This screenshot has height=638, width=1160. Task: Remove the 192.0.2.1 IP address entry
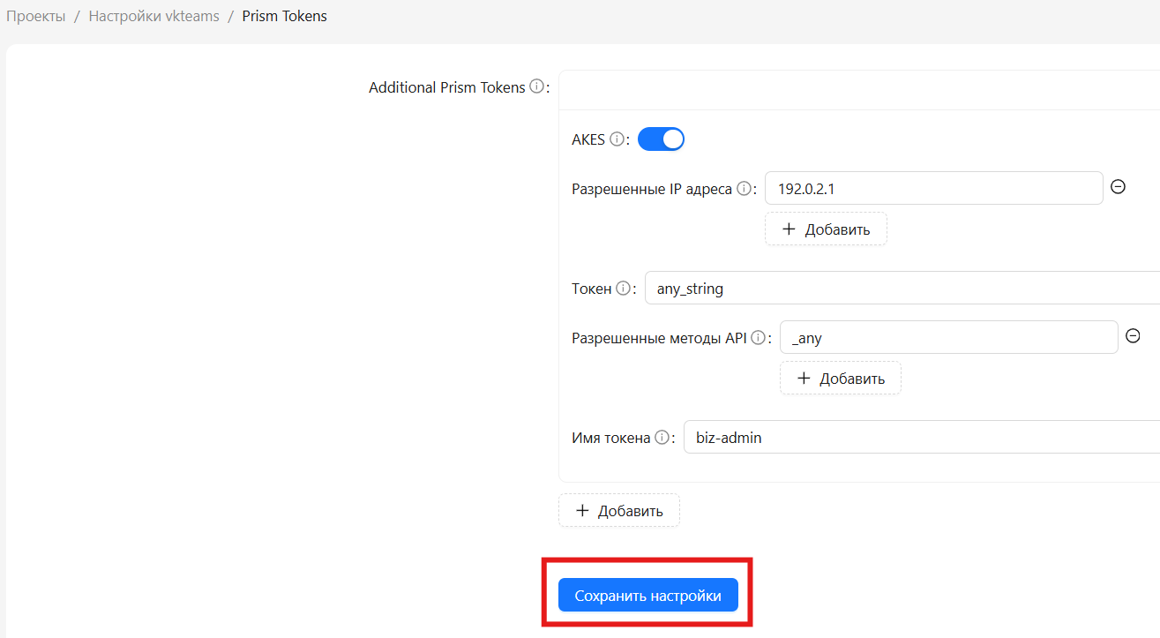point(1118,187)
